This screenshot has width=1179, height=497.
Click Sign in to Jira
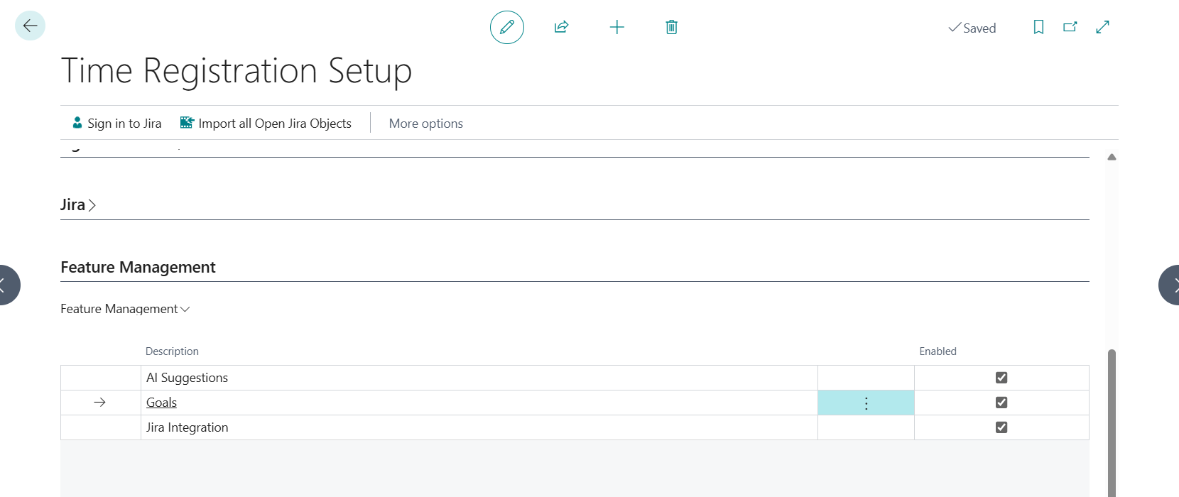117,124
